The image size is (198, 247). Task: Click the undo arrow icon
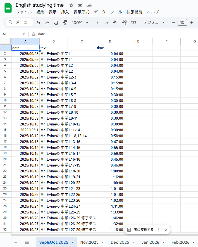(x=38, y=23)
